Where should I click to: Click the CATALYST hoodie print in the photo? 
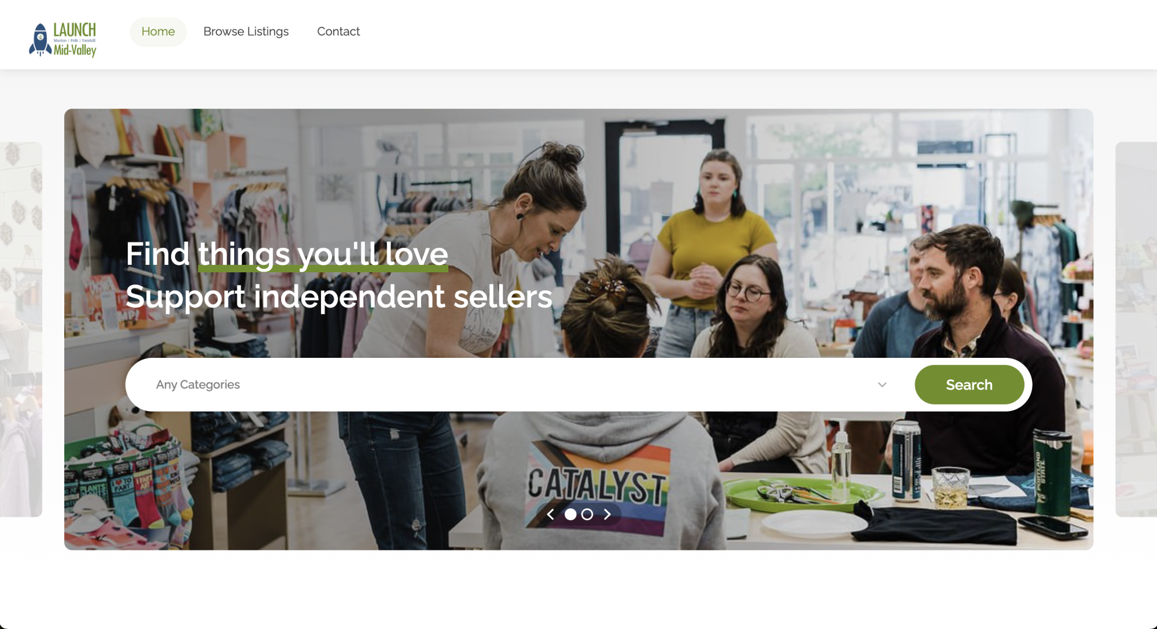(596, 484)
